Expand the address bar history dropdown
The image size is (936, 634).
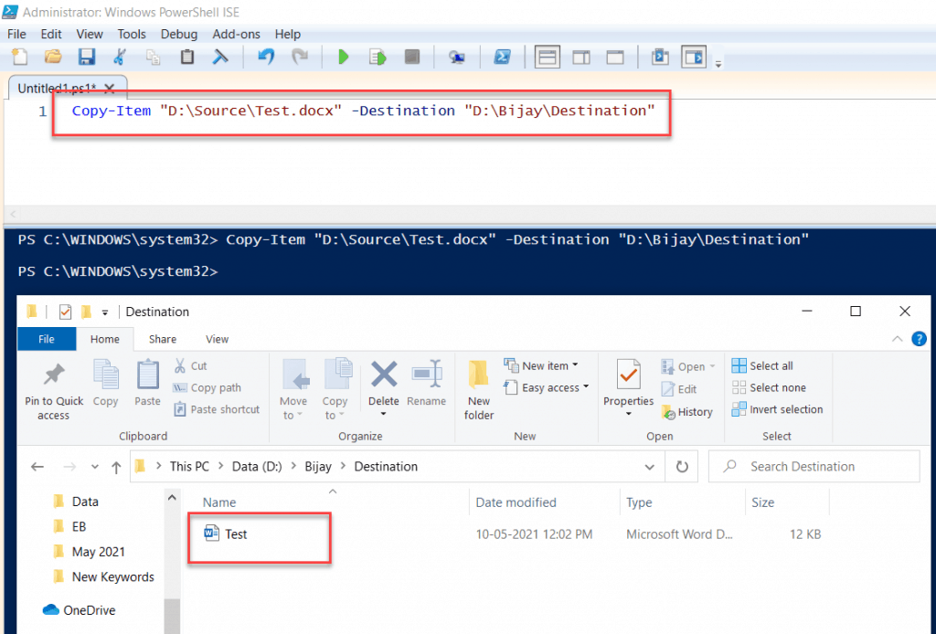650,467
